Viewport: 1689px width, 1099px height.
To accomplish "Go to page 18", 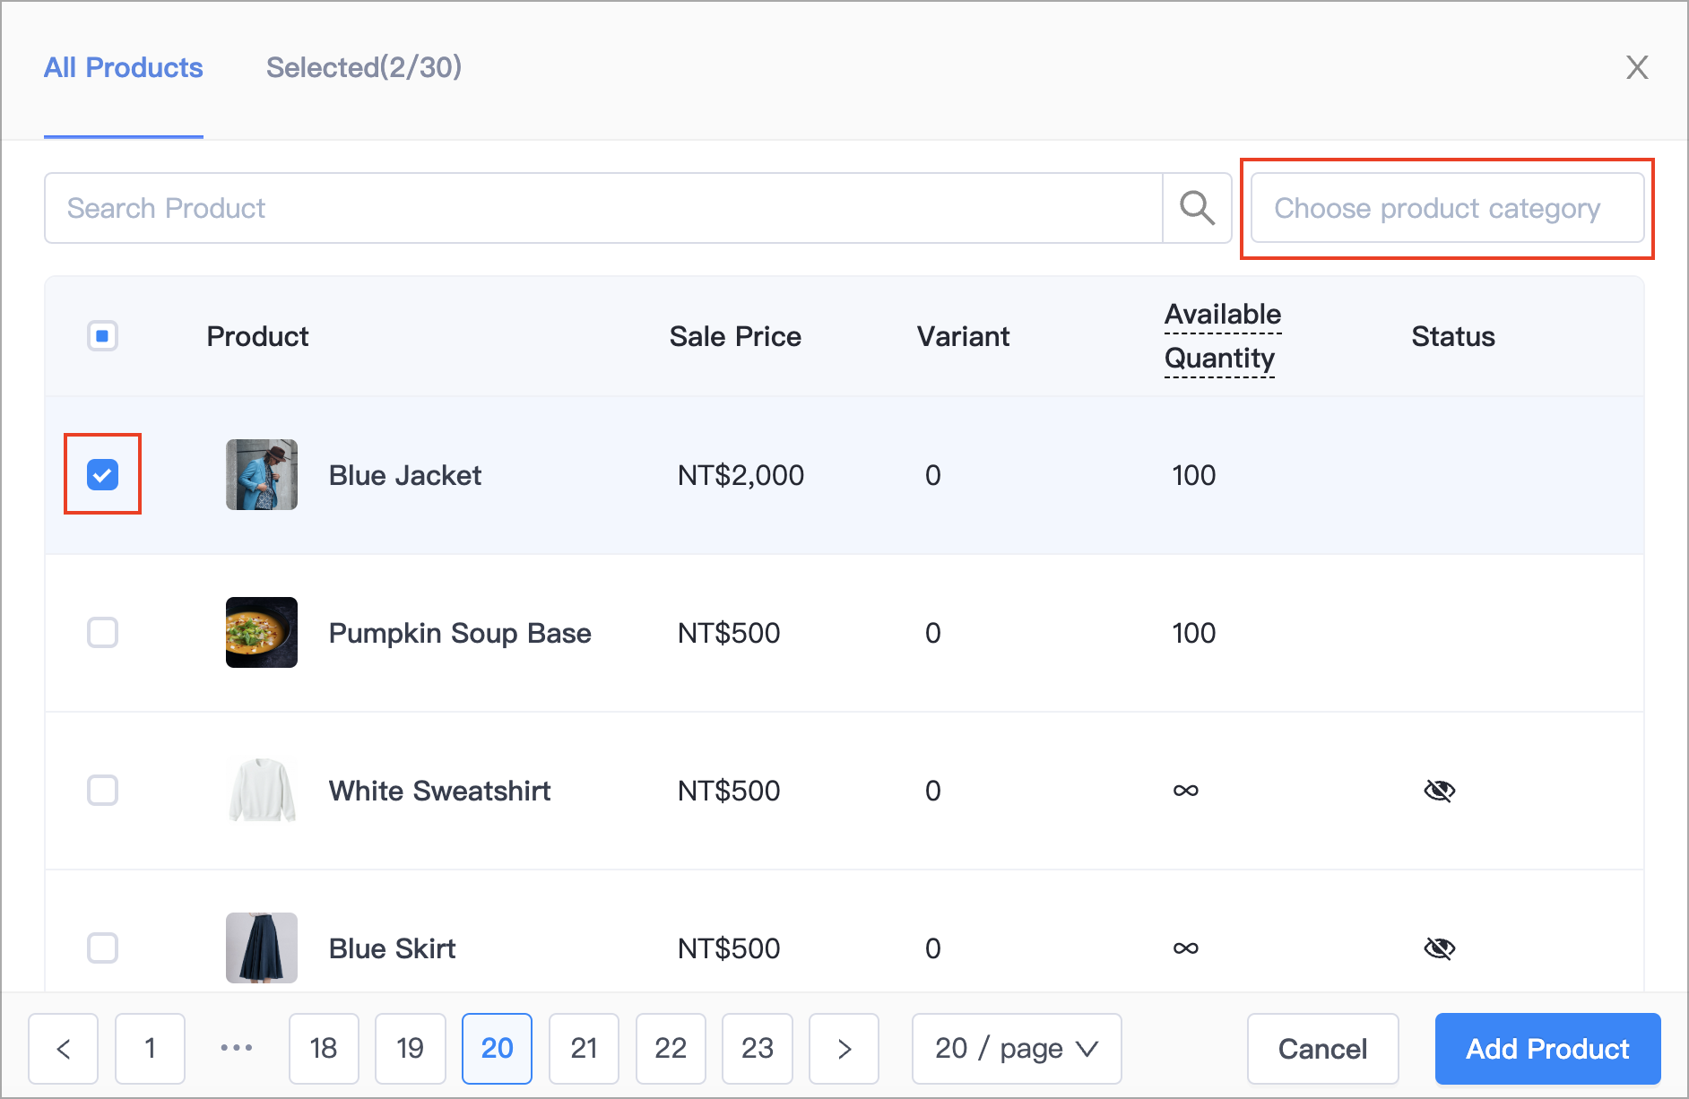I will point(324,1049).
